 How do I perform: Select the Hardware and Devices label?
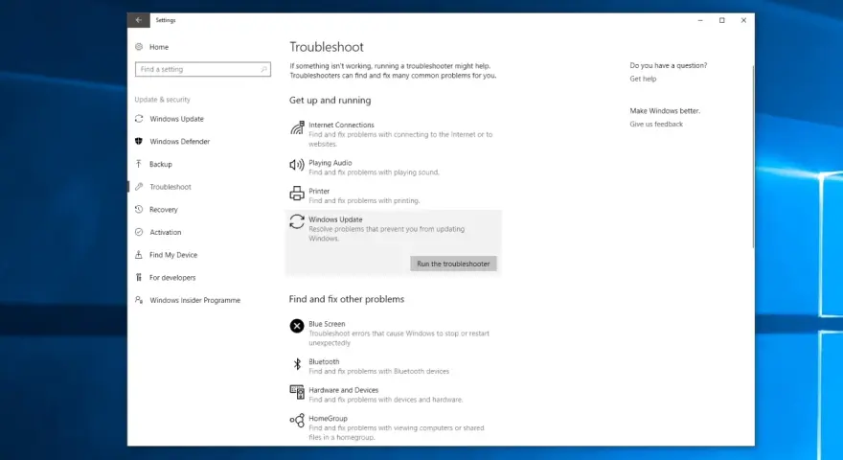(x=343, y=390)
